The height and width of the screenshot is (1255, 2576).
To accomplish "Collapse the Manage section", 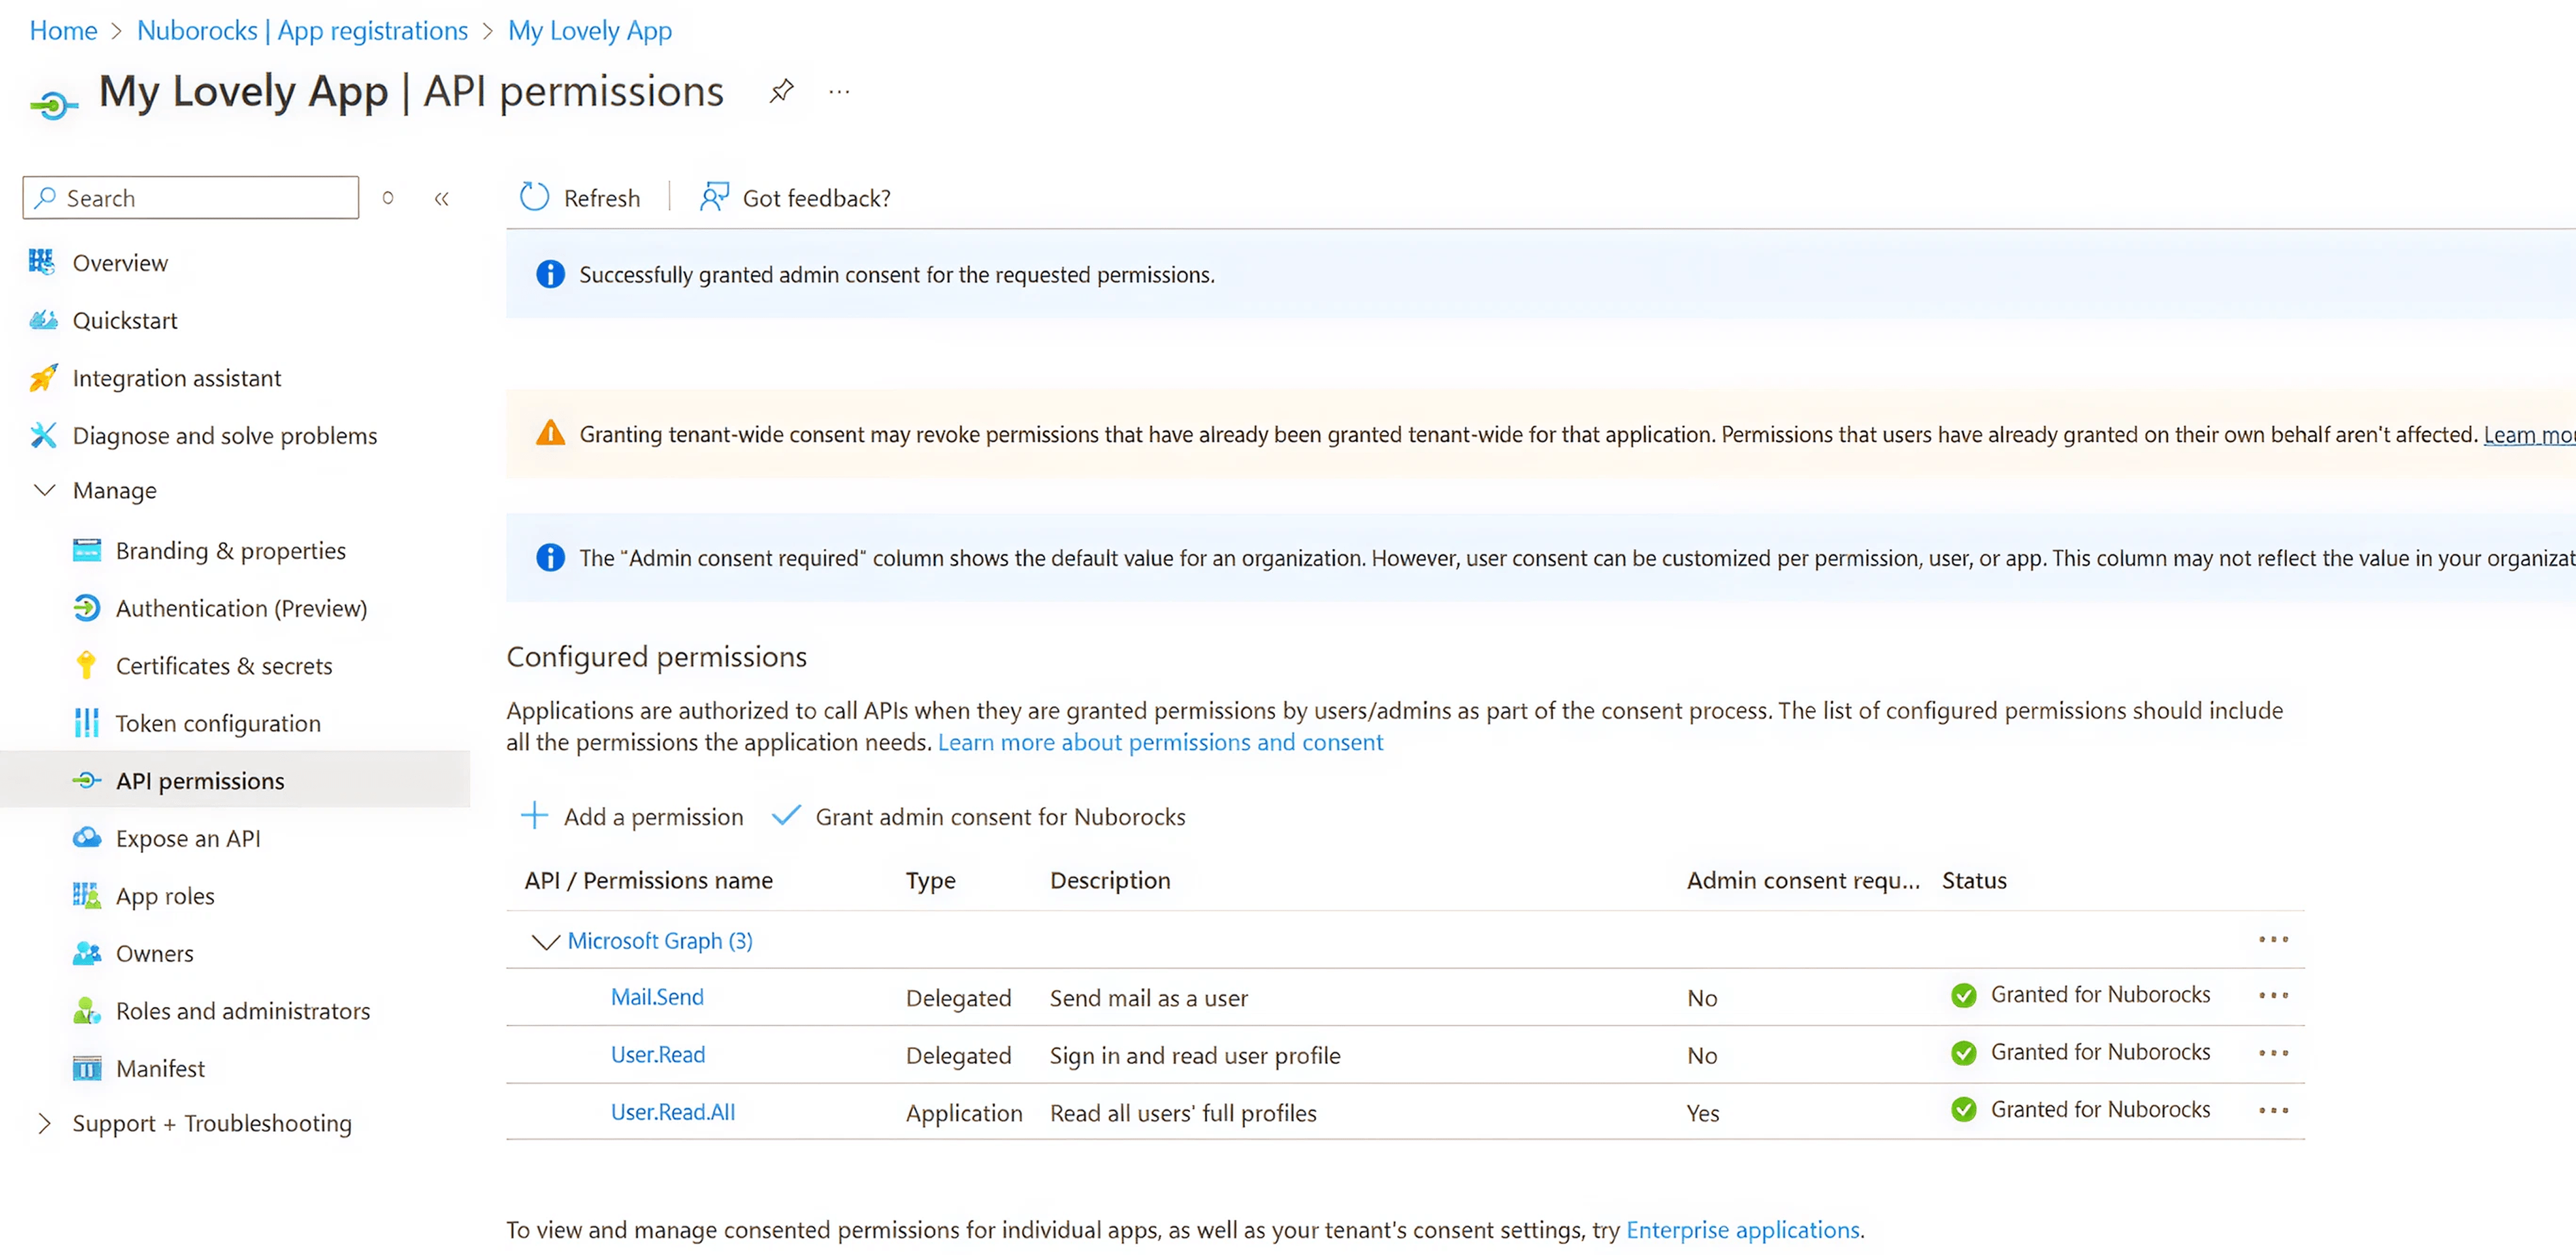I will (x=45, y=490).
